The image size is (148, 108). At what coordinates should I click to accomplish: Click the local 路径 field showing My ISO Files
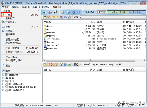click(x=113, y=65)
